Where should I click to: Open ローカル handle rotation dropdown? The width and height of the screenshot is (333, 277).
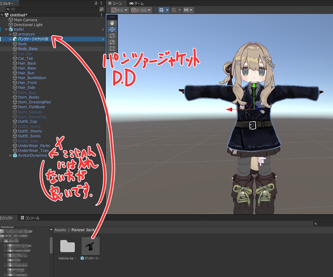(141, 10)
